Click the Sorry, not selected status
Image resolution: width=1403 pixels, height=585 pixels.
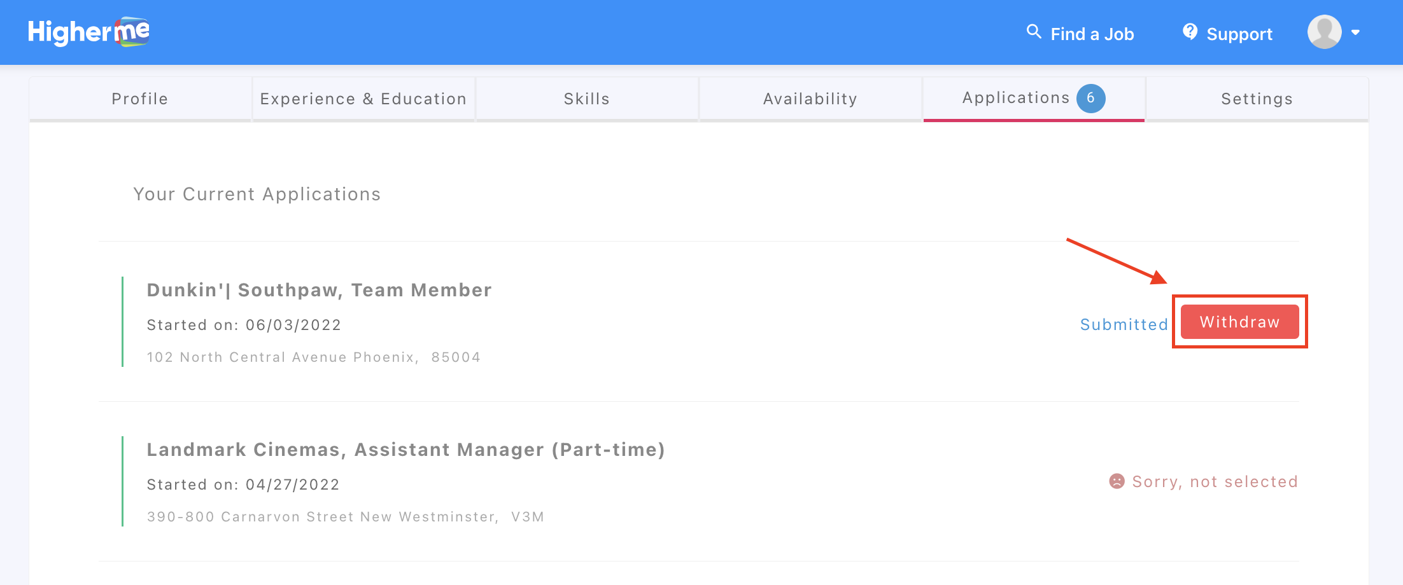[1215, 482]
